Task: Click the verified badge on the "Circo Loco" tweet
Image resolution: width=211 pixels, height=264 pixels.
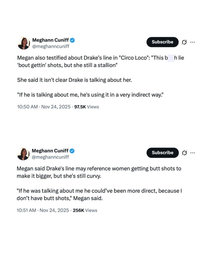Action: point(73,40)
